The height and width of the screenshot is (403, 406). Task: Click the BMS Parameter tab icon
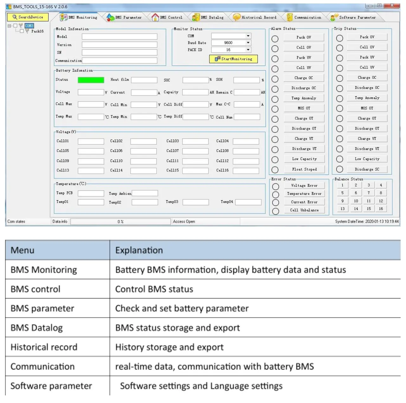[x=110, y=17]
